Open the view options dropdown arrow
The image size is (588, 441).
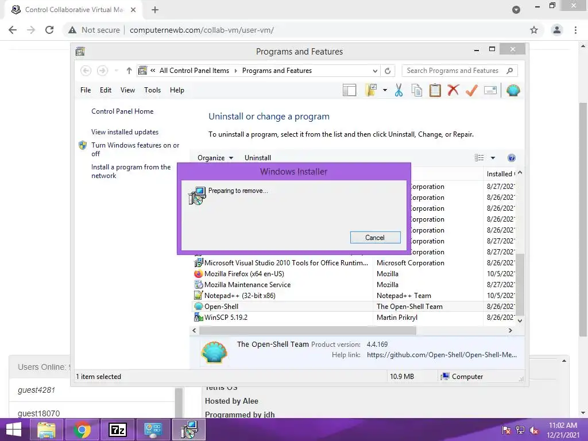[x=493, y=158]
